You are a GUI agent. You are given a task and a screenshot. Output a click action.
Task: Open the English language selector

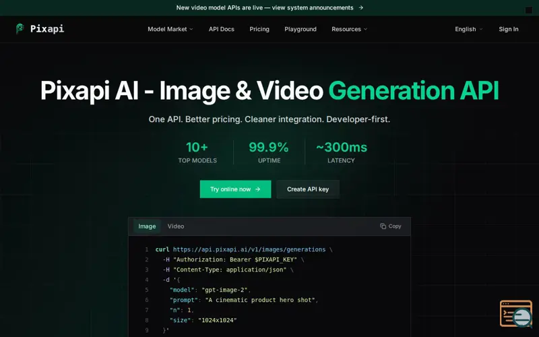[468, 29]
